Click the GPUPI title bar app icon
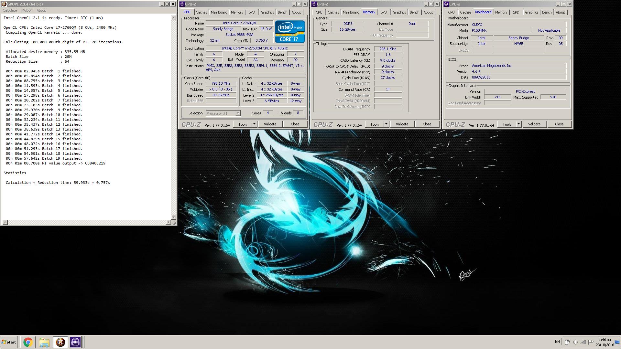621x349 pixels. pyautogui.click(x=4, y=4)
